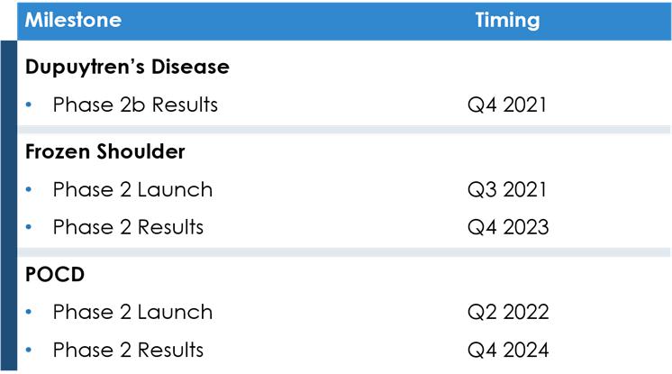Viewport: 672px width, 374px height.
Task: Click Phase 2 Launch under POCD
Action: [x=132, y=313]
